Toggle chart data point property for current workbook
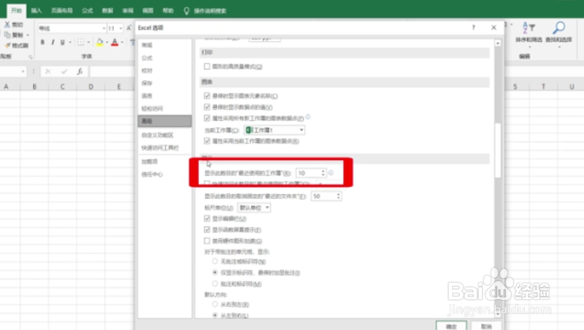Image resolution: width=584 pixels, height=330 pixels. (207, 141)
